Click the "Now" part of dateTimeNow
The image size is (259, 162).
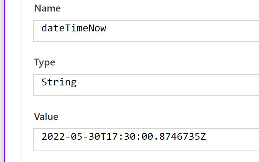pyautogui.click(x=98, y=28)
